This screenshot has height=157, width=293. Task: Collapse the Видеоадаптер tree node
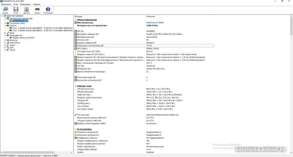5,35
